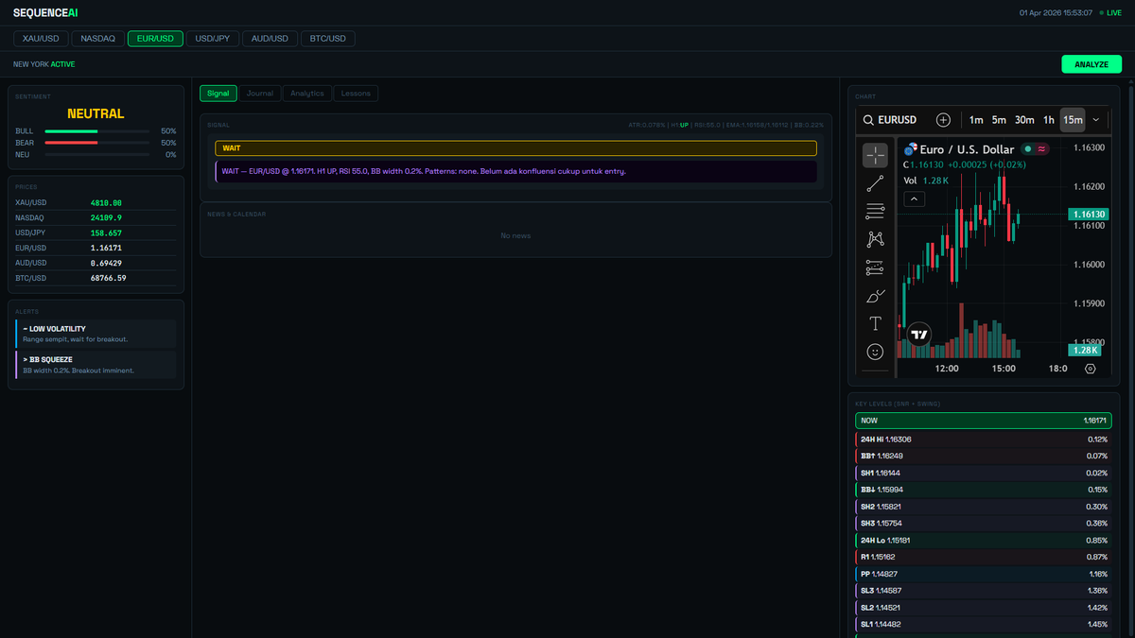
Task: Click the NASDAQ price 24189.9
Action: (106, 217)
